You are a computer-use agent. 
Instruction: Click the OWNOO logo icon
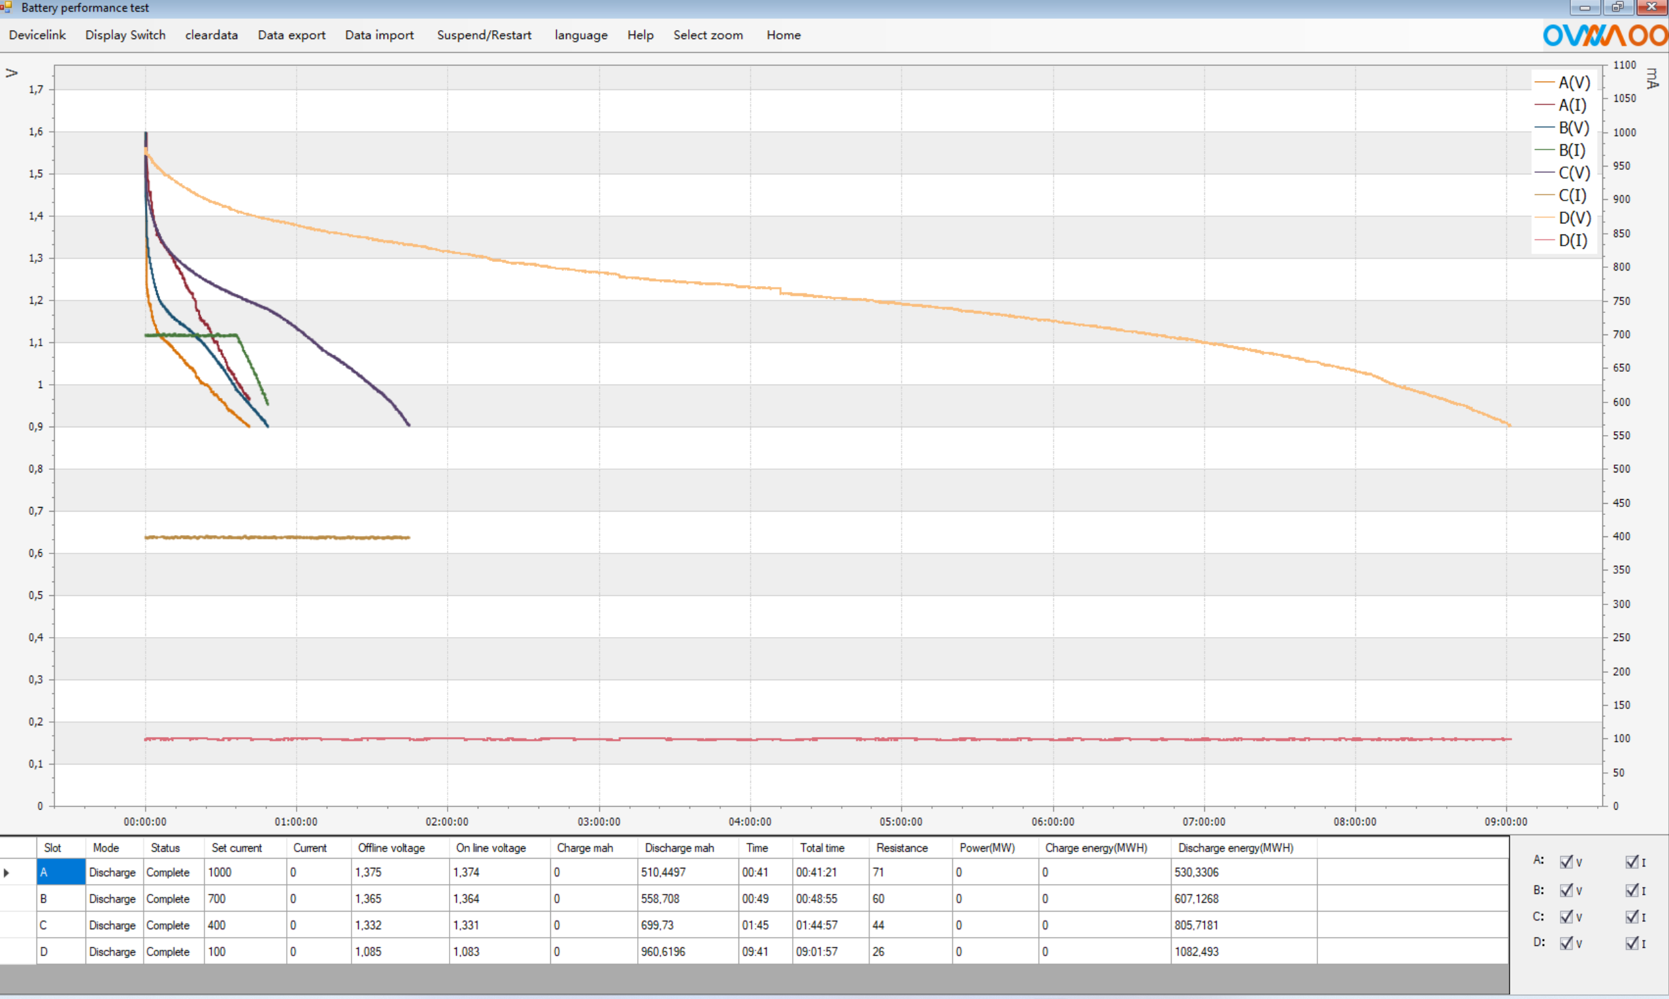1605,35
